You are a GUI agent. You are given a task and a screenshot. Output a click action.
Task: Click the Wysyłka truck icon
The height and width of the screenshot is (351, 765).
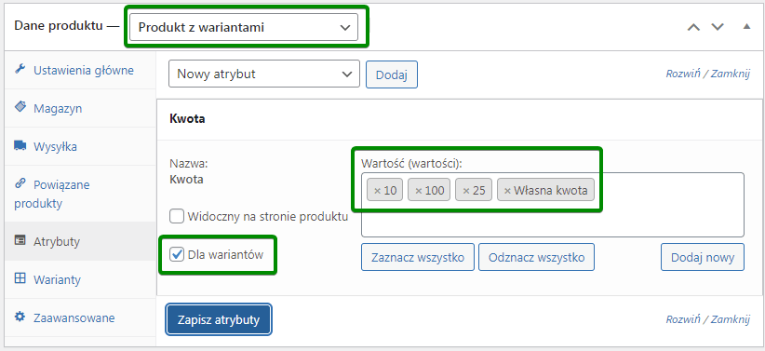20,145
